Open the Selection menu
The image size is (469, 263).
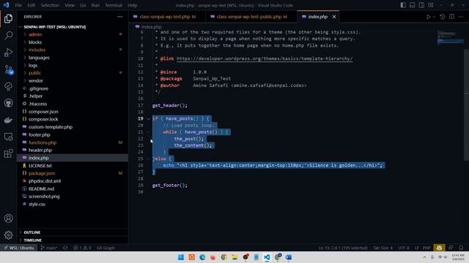(50, 5)
